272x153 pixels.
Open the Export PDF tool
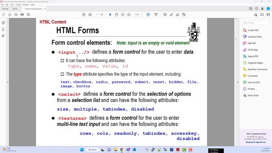(x=251, y=57)
